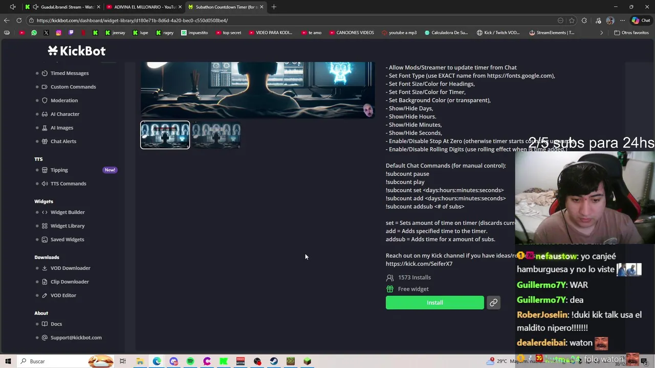Click the KickBot logo
The height and width of the screenshot is (368, 655).
coord(77,51)
